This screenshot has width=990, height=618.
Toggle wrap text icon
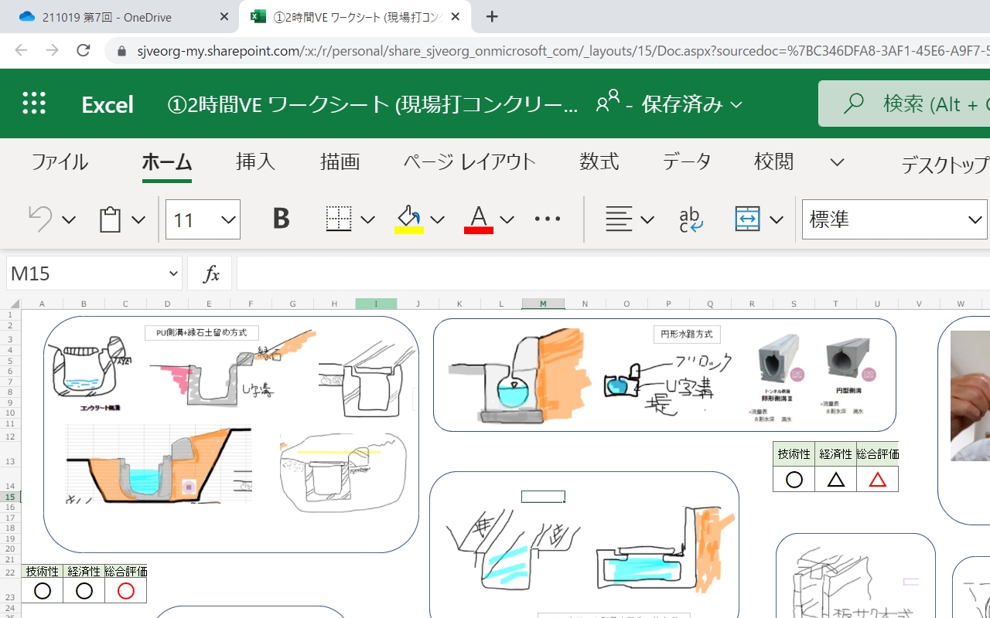coord(691,219)
